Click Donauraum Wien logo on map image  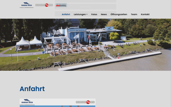(85, 102)
